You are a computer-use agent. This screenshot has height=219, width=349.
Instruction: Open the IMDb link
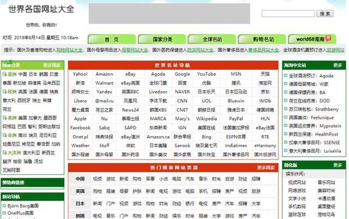coord(265,101)
